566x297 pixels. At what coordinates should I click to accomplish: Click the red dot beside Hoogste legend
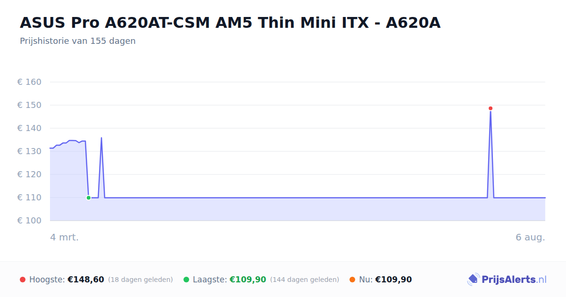(23, 280)
